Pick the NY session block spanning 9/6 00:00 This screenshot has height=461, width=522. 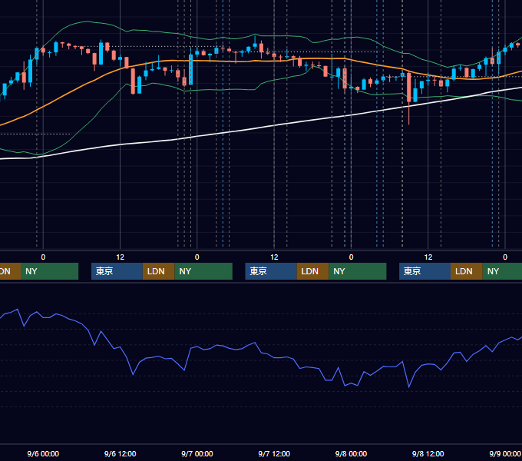click(49, 271)
